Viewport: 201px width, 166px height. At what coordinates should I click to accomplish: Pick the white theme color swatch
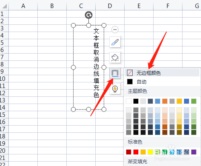coord(129,101)
